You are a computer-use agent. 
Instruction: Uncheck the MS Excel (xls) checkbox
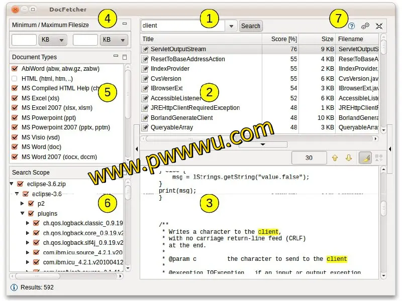pos(15,98)
